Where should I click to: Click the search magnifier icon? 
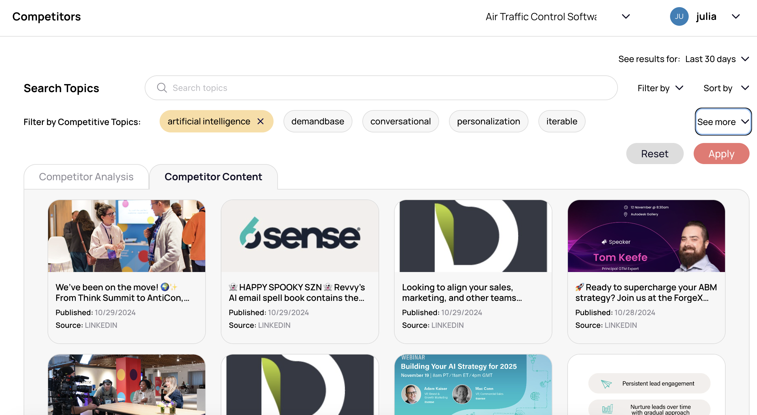click(162, 88)
